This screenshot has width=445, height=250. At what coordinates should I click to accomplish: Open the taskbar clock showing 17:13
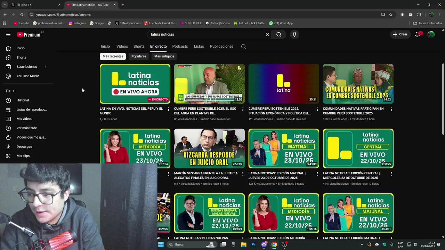pyautogui.click(x=428, y=244)
